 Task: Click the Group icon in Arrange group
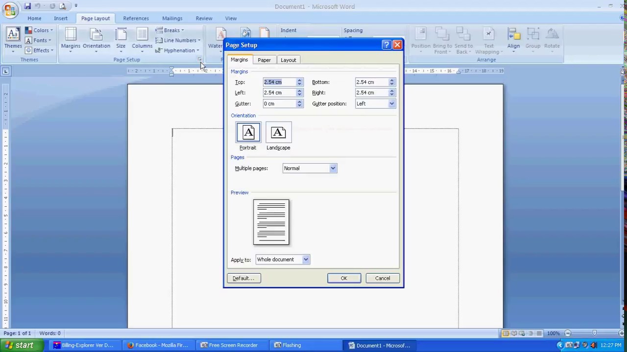(x=532, y=40)
